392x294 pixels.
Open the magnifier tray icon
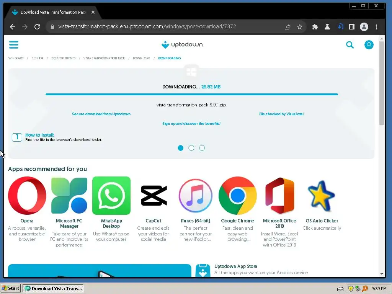(x=365, y=289)
